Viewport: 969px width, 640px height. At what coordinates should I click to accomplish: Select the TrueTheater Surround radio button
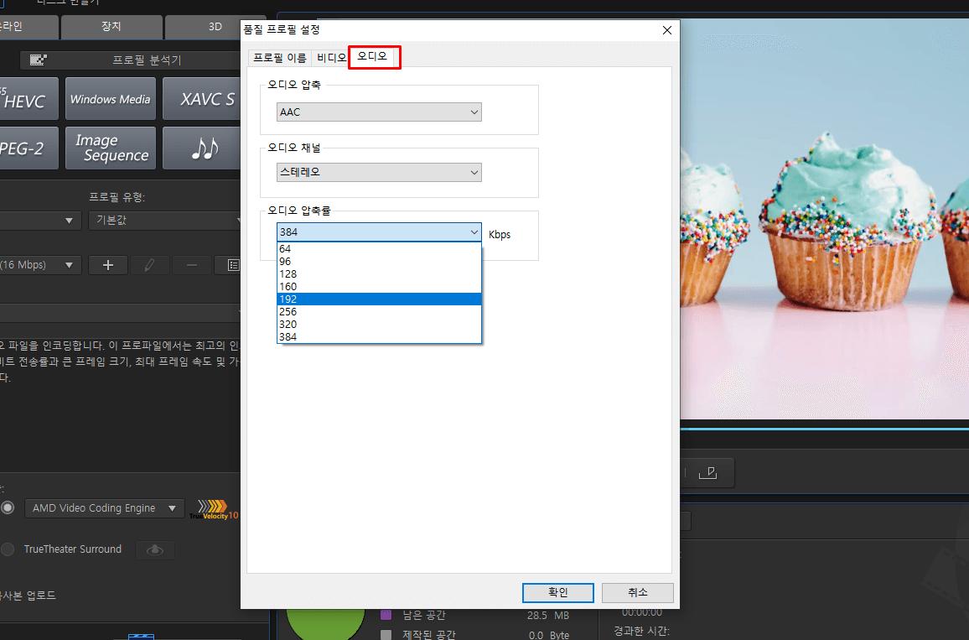[x=7, y=549]
